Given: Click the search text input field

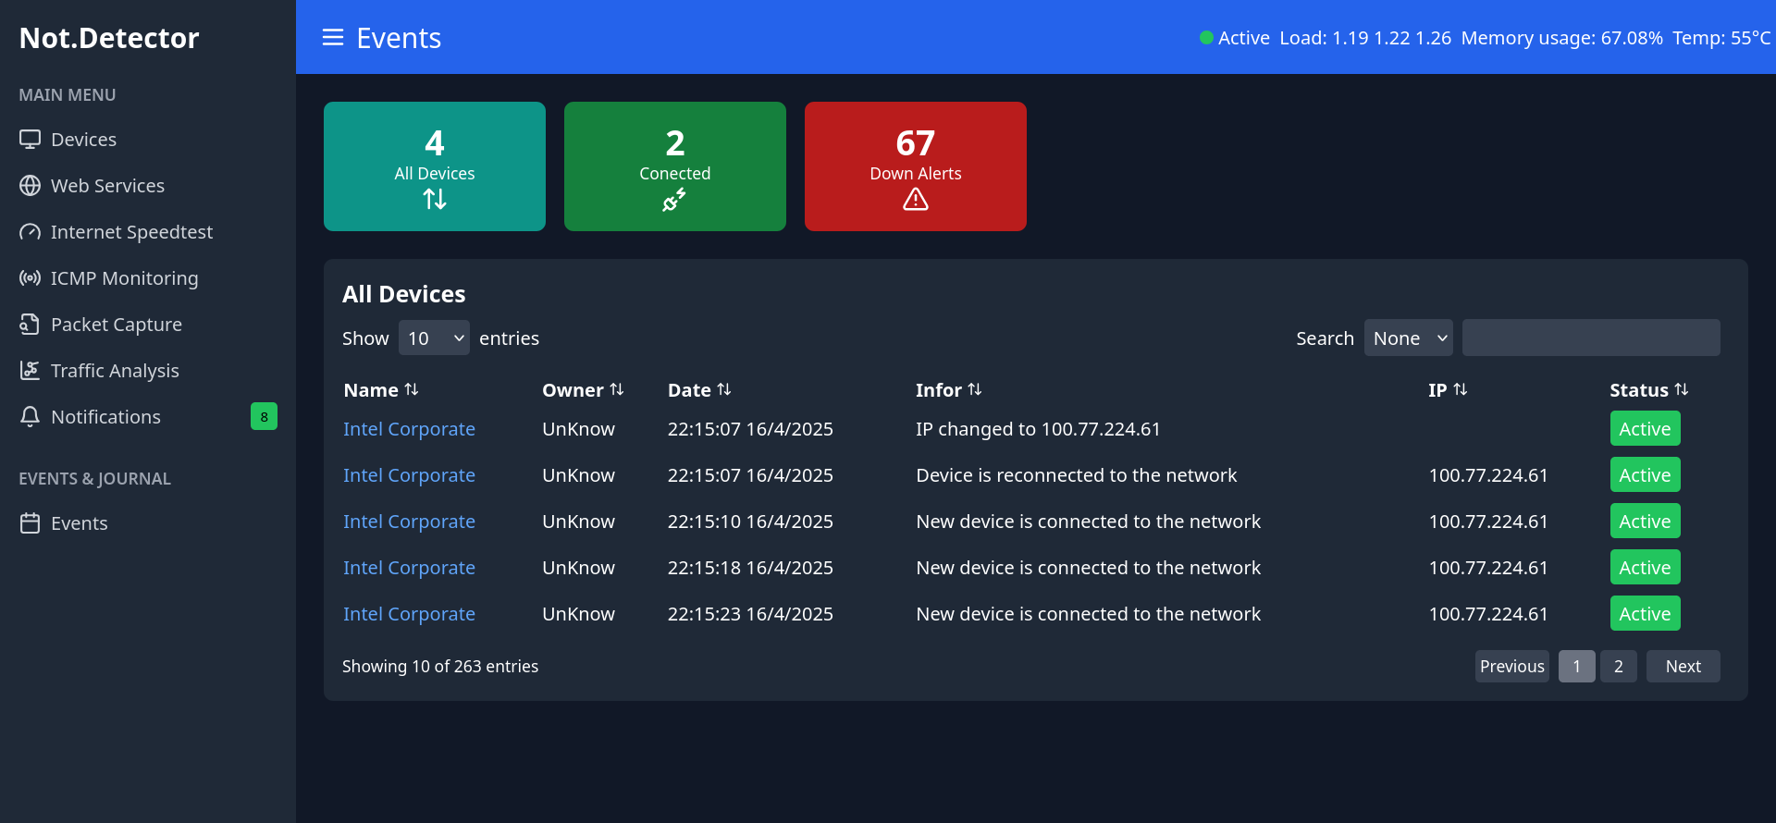Looking at the screenshot, I should pyautogui.click(x=1591, y=338).
